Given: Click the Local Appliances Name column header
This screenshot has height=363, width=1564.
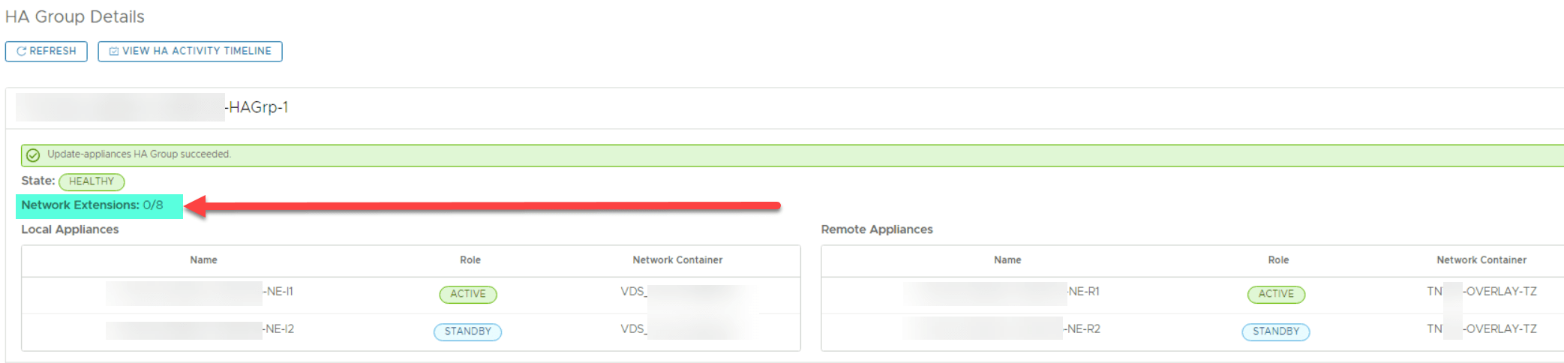Looking at the screenshot, I should (x=203, y=260).
